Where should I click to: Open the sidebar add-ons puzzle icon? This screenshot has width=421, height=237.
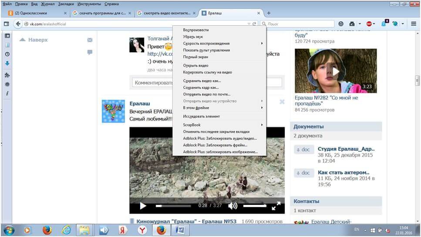[x=7, y=75]
